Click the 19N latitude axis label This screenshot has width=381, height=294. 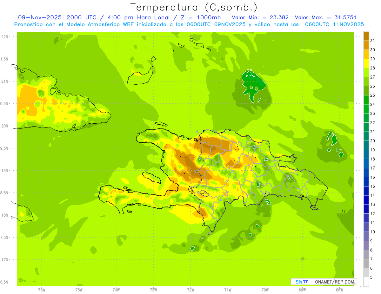click(x=5, y=171)
